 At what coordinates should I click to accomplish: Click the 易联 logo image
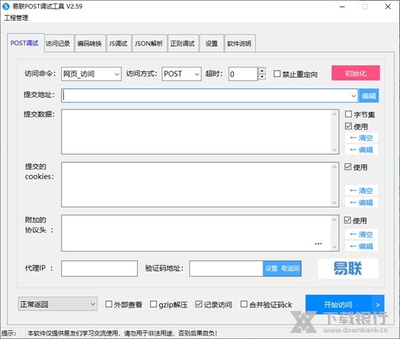pyautogui.click(x=348, y=268)
